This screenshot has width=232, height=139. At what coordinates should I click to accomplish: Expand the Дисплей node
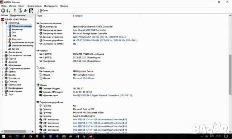click(x=3, y=62)
